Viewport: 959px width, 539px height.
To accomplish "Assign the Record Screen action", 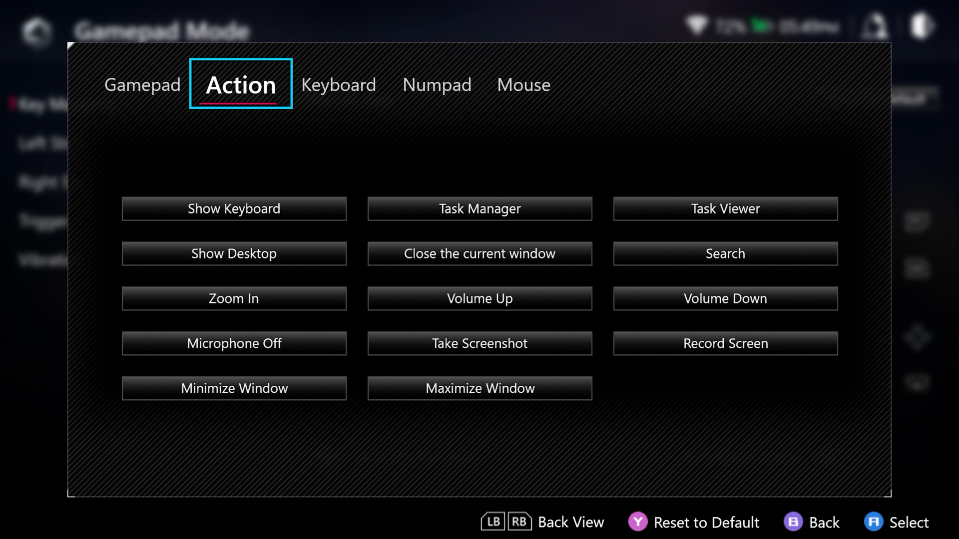I will click(x=725, y=343).
